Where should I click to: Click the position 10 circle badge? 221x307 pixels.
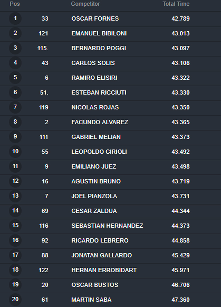(x=15, y=151)
